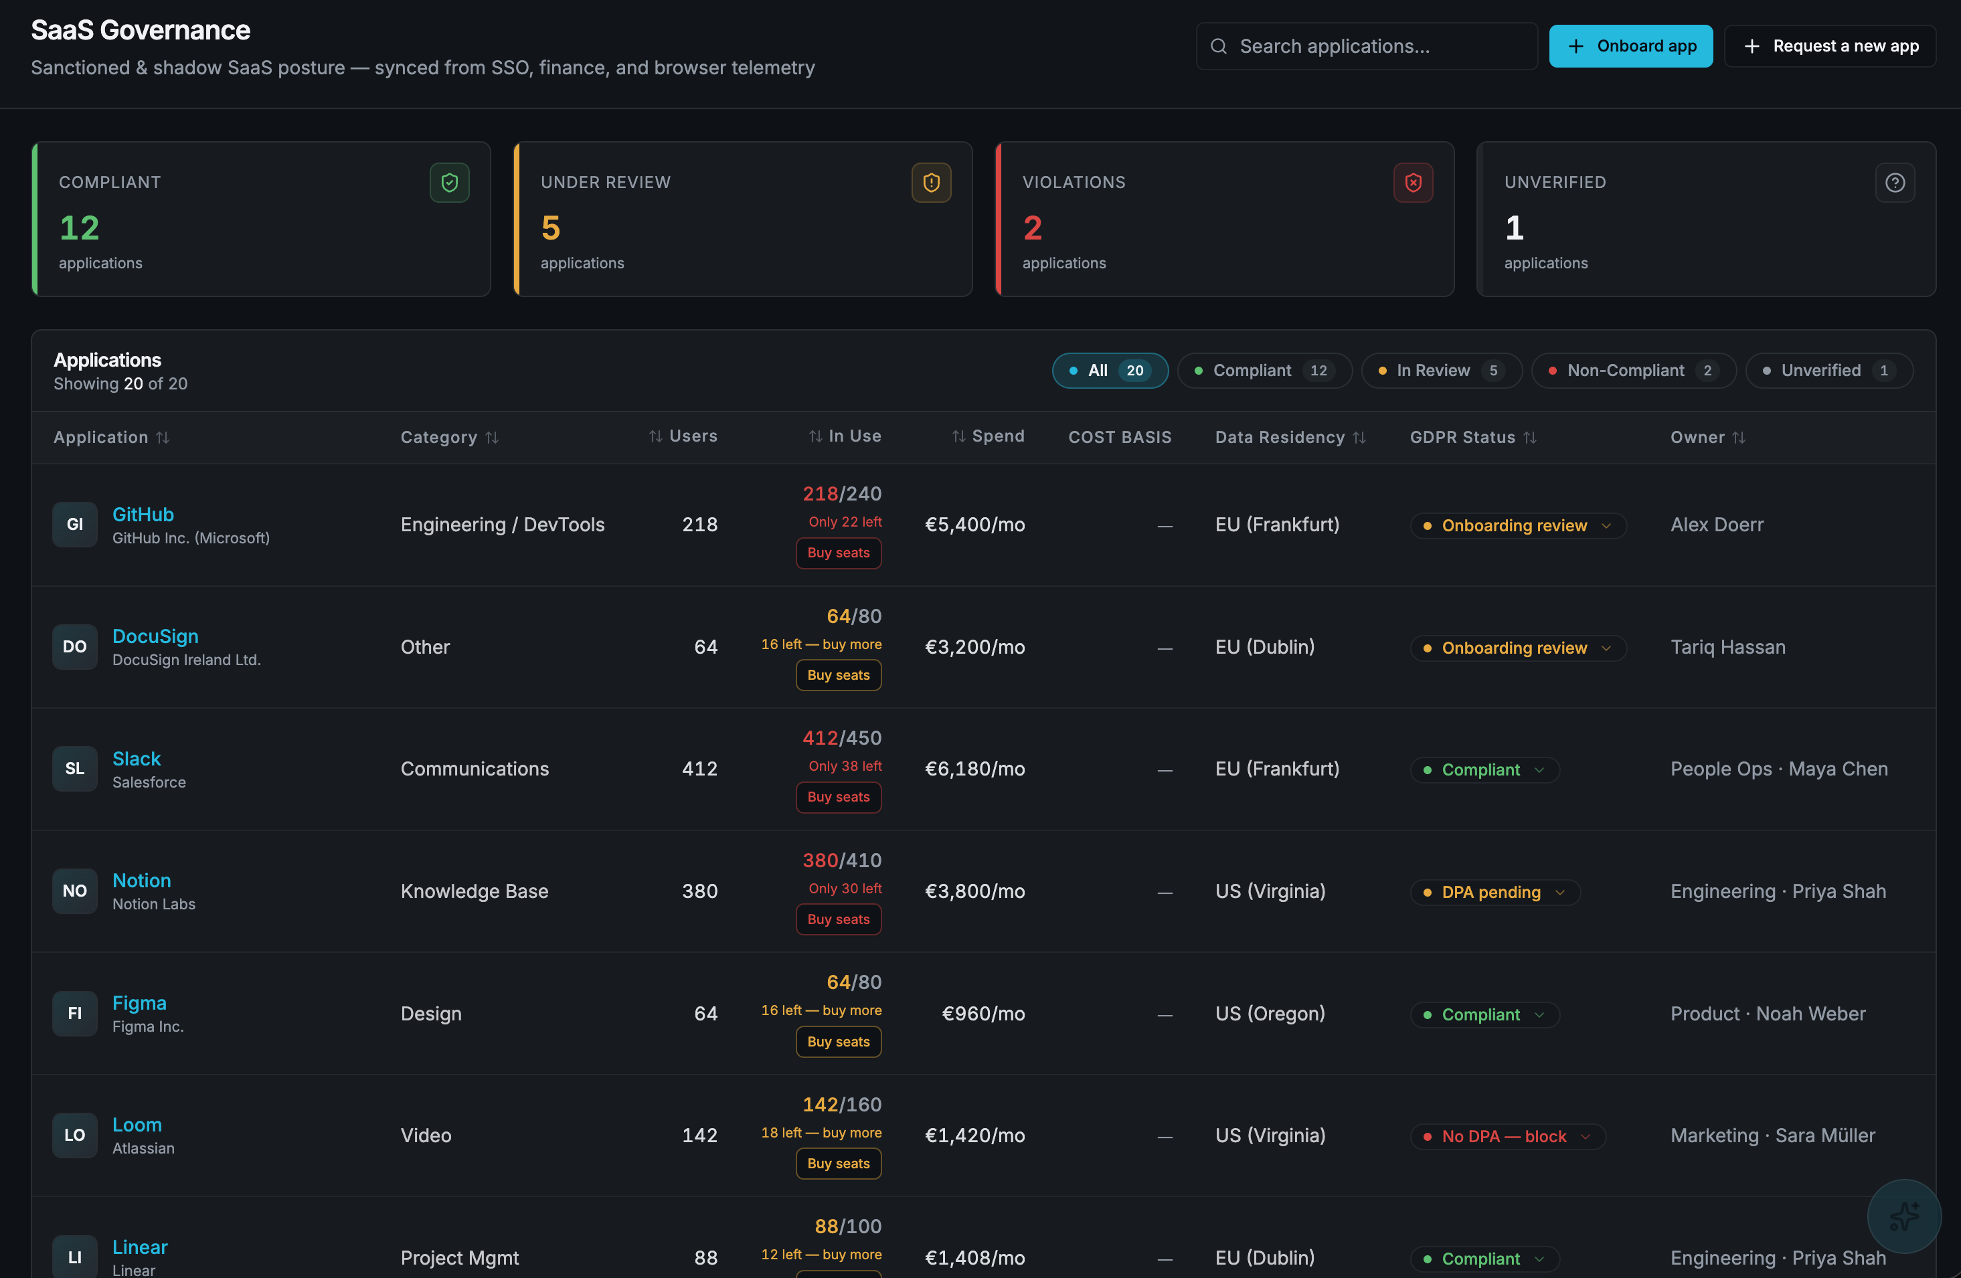This screenshot has width=1961, height=1278.
Task: Sort by Owner column header
Action: point(1708,437)
